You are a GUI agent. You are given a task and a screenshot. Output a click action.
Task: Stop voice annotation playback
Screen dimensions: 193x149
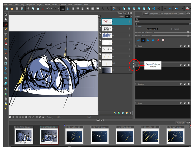143,40
